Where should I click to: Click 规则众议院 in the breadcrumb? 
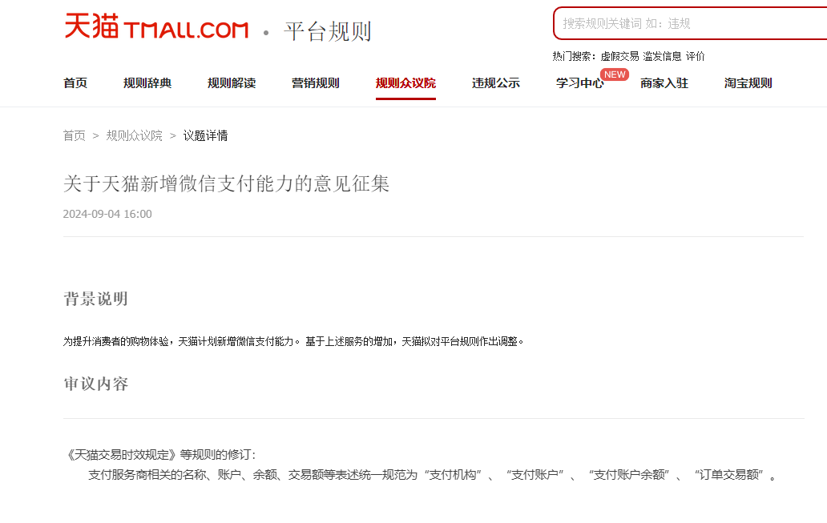[x=134, y=136]
